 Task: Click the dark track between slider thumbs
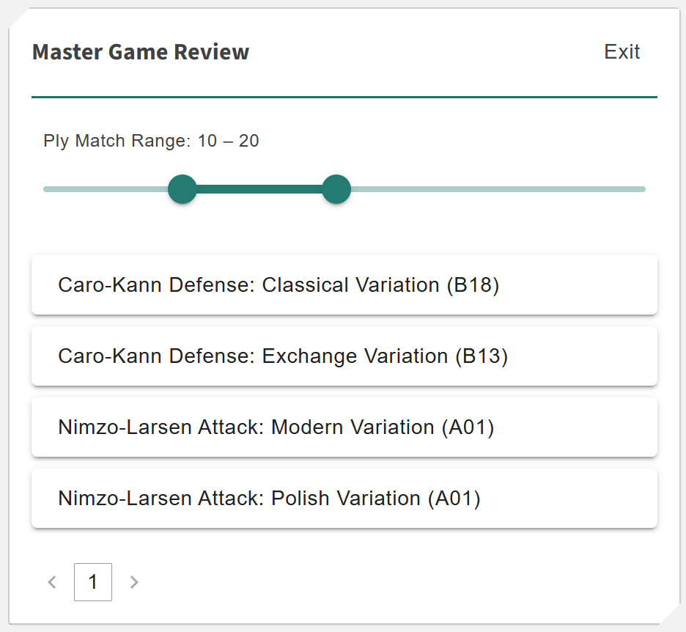259,189
